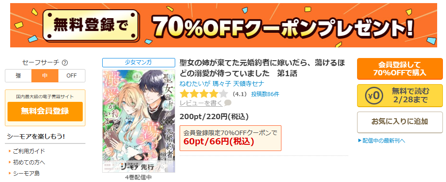The image size is (446, 182).
Task: Click the ¥0 coin icon
Action: pos(373,95)
